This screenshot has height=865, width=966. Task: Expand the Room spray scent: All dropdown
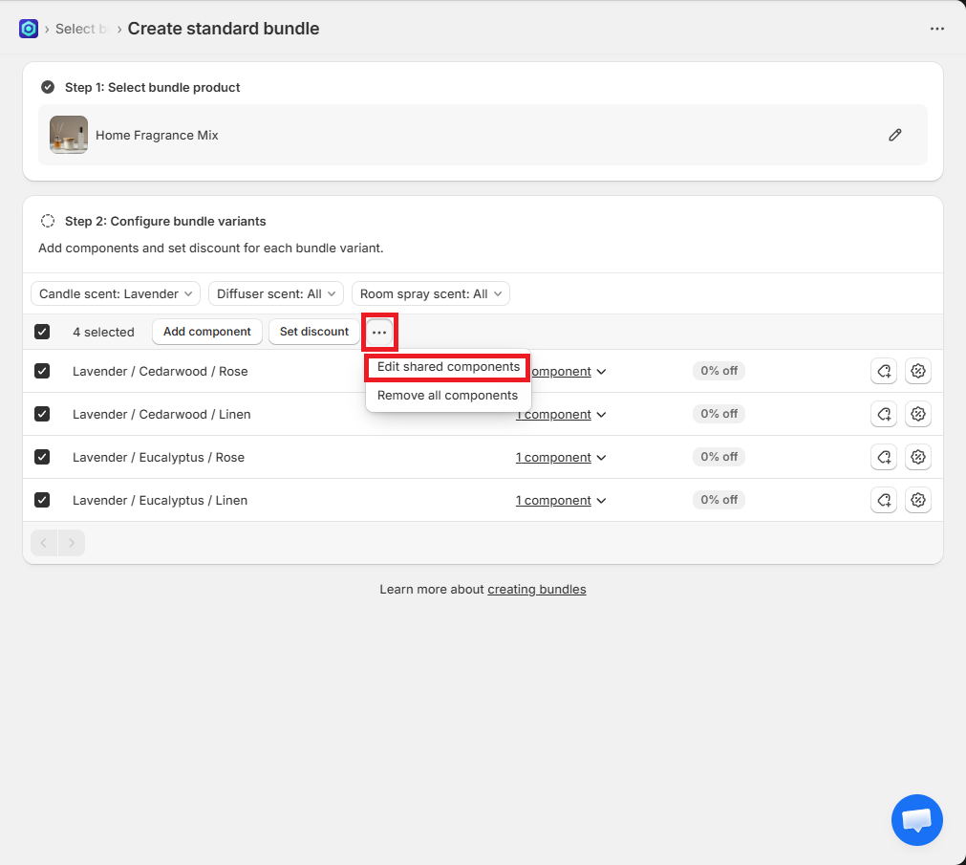click(x=430, y=293)
